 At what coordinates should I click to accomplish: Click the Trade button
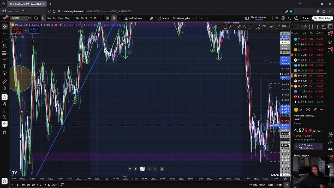pos(306,18)
